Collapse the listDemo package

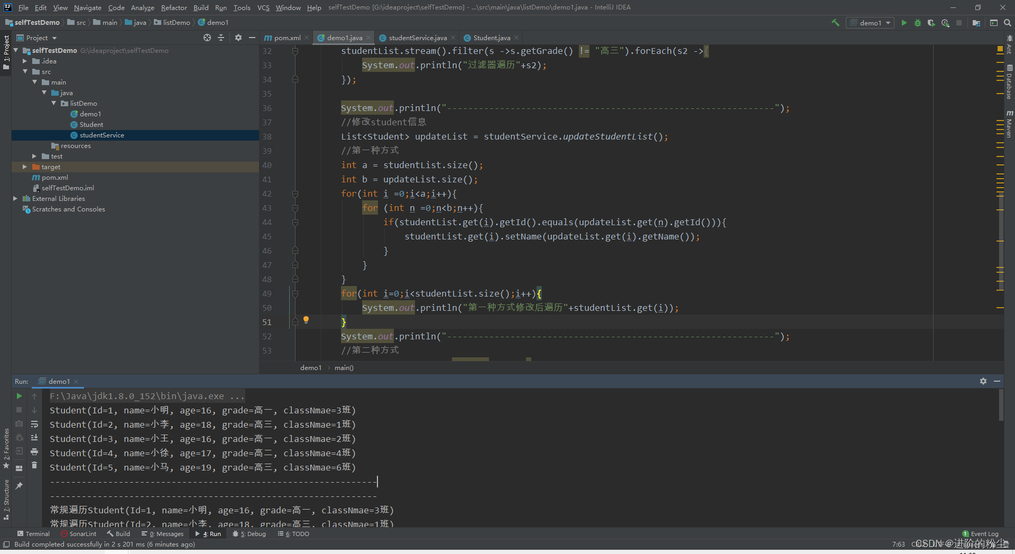pyautogui.click(x=54, y=103)
